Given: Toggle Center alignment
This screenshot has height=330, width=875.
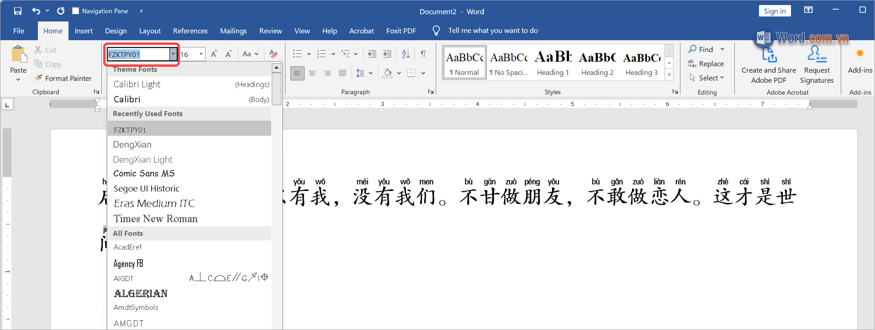Looking at the screenshot, I should (x=312, y=73).
